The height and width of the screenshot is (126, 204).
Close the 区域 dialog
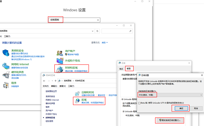pyautogui.click(x=189, y=63)
